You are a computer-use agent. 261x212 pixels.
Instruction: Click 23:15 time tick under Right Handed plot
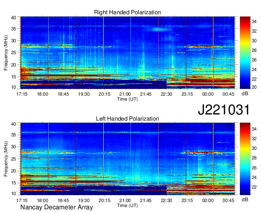tap(187, 94)
